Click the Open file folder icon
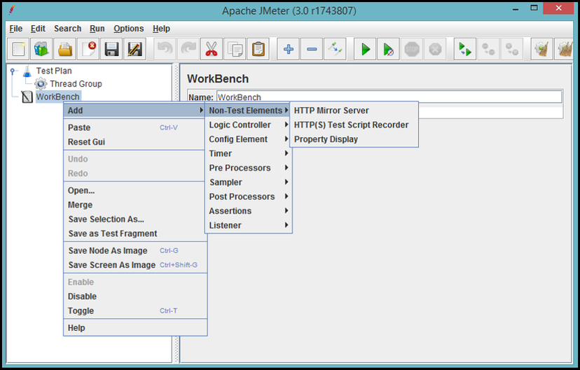 (x=65, y=49)
